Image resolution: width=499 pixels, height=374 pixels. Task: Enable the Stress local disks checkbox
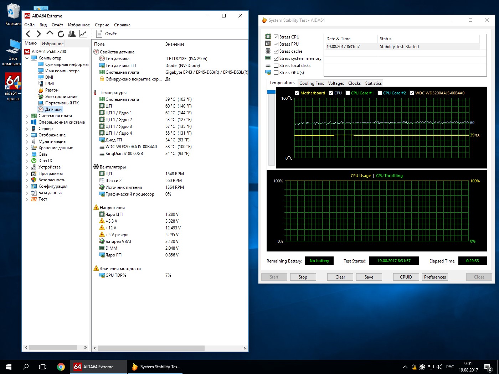tap(276, 65)
